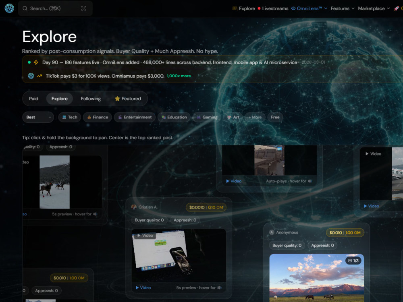Open the Best sorting dropdown
The height and width of the screenshot is (302, 403).
[38, 117]
